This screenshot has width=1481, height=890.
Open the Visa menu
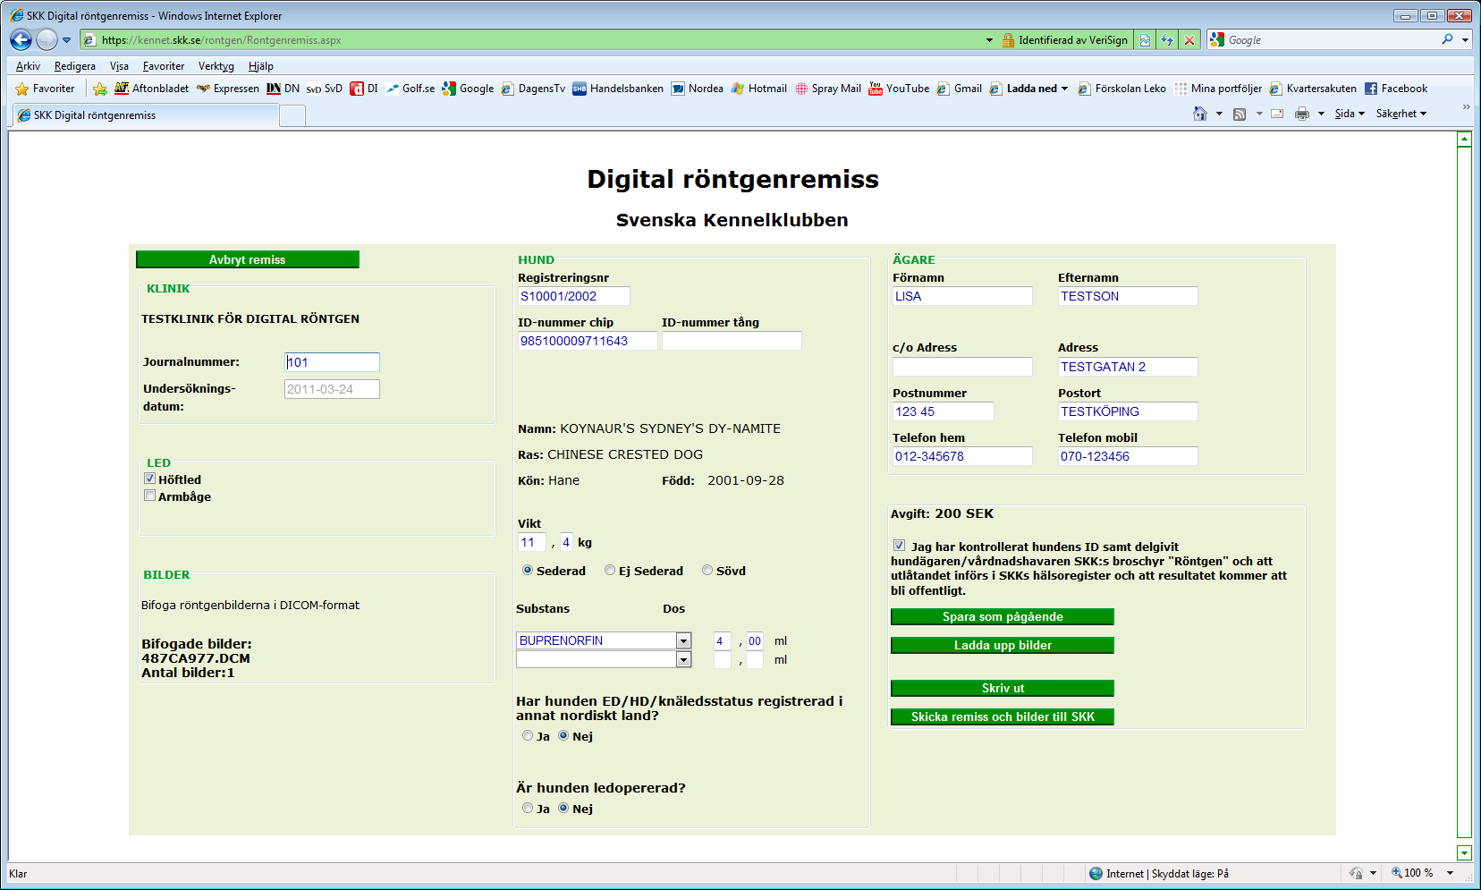point(119,66)
